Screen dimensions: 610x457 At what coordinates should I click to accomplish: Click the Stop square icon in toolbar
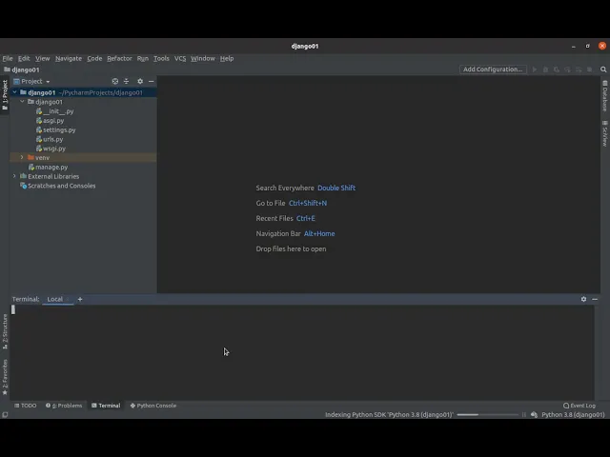pyautogui.click(x=590, y=70)
